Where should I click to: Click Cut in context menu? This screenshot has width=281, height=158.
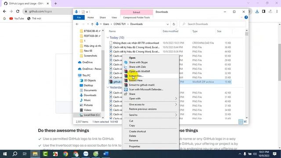131,121
